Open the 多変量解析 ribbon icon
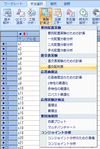 [70, 16]
